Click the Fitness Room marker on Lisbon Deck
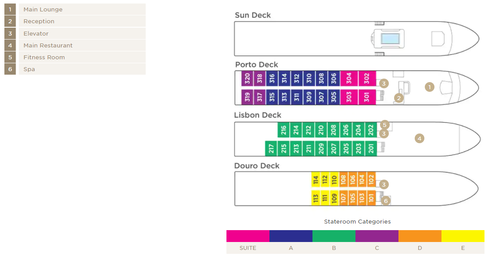The image size is (488, 260). pyautogui.click(x=385, y=125)
